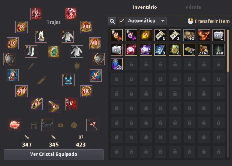232x166 pixels.
Task: Select the blue potion stack of 20
Action: click(x=117, y=64)
